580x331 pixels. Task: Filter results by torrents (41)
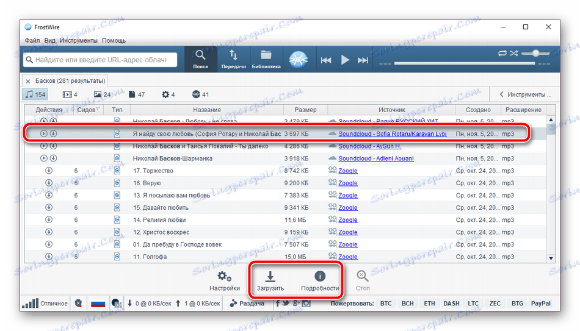pyautogui.click(x=200, y=94)
